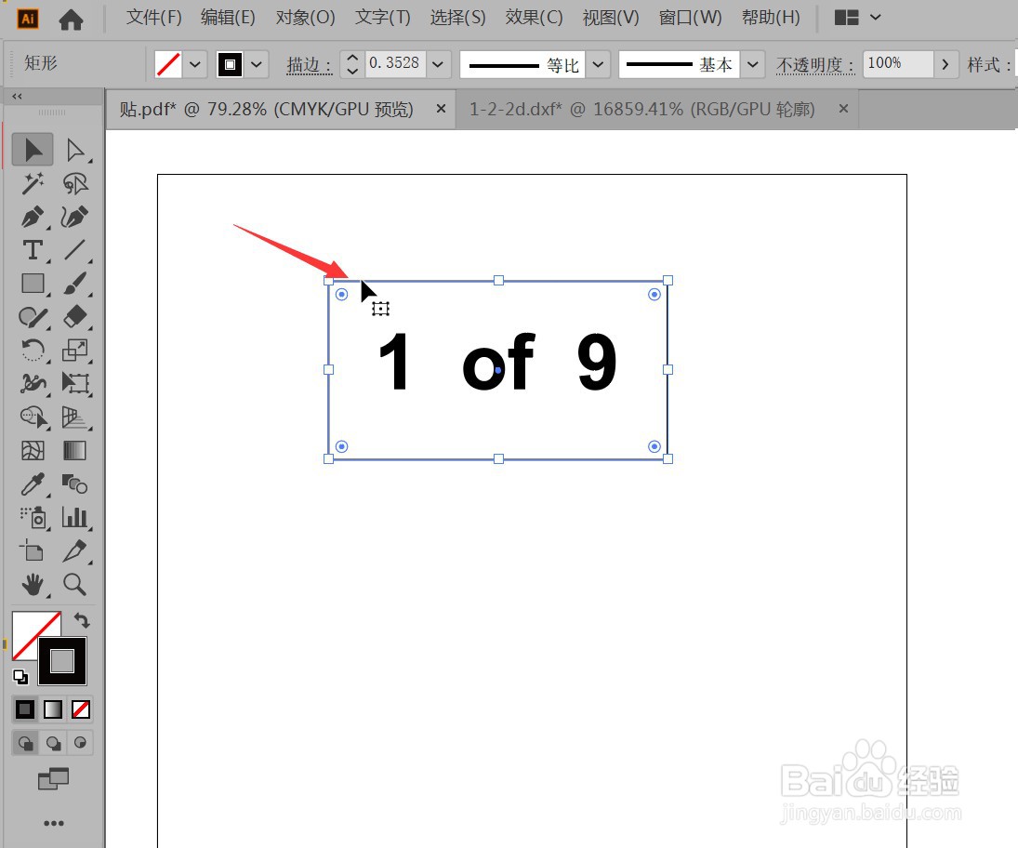The width and height of the screenshot is (1018, 848).
Task: Choose the Rotate tool
Action: pos(33,351)
